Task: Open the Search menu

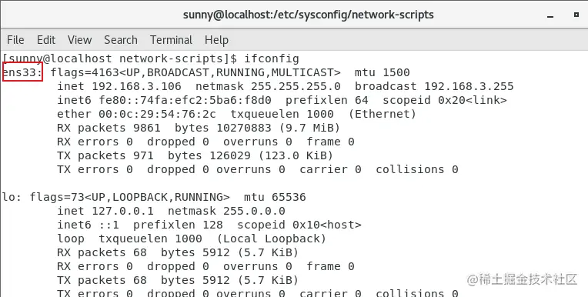Action: [x=121, y=40]
